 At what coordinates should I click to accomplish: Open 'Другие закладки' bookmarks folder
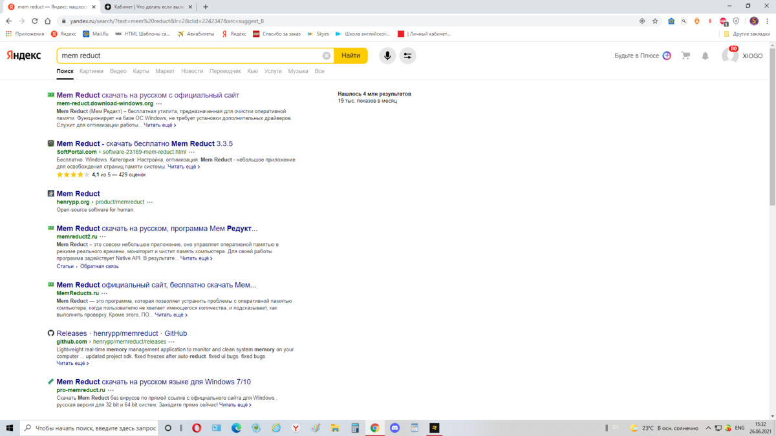(746, 34)
